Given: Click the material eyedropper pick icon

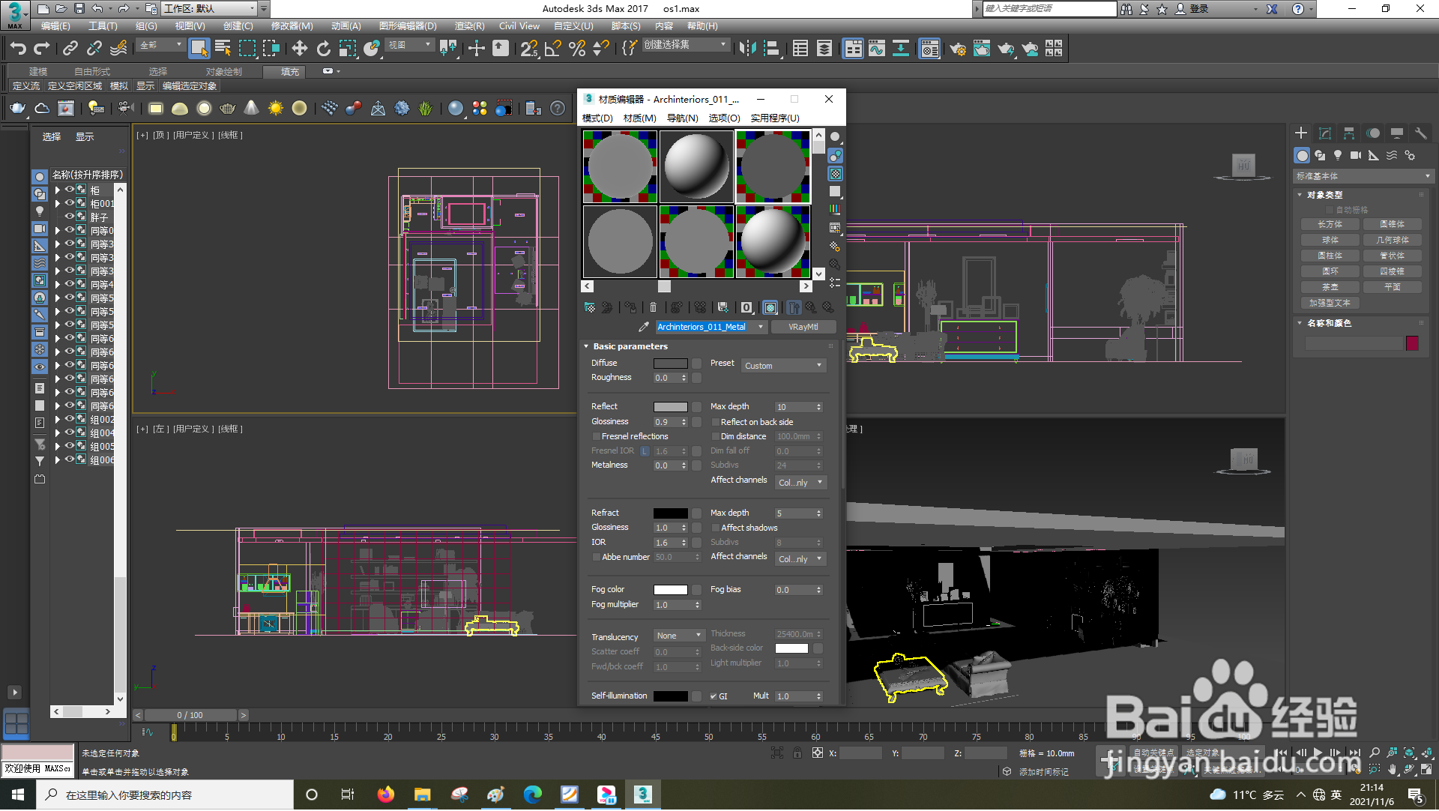Looking at the screenshot, I should click(x=643, y=327).
